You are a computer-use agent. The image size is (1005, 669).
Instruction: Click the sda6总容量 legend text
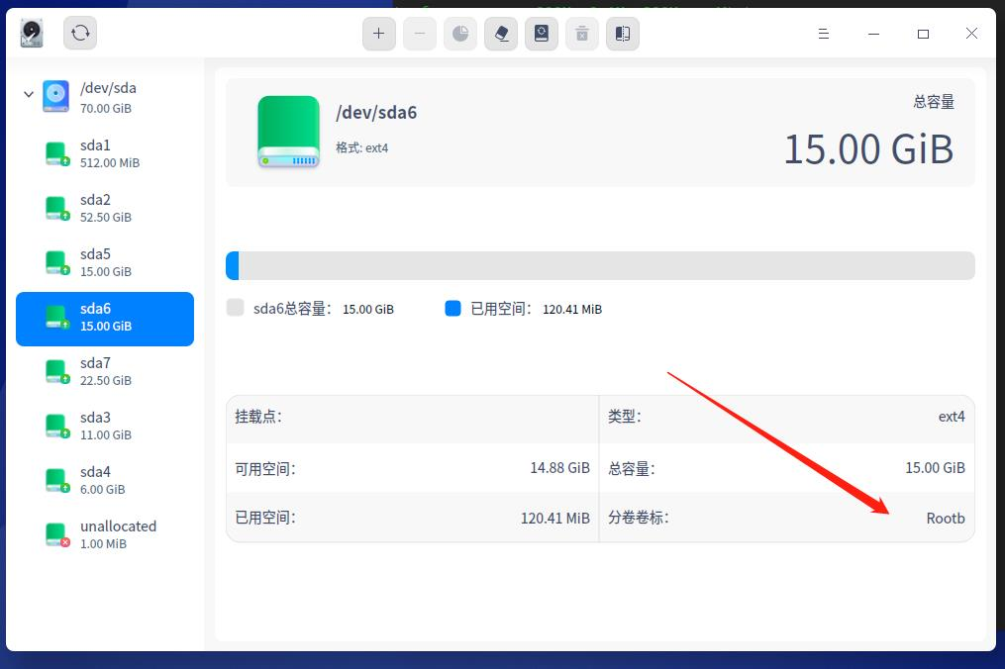(x=323, y=309)
